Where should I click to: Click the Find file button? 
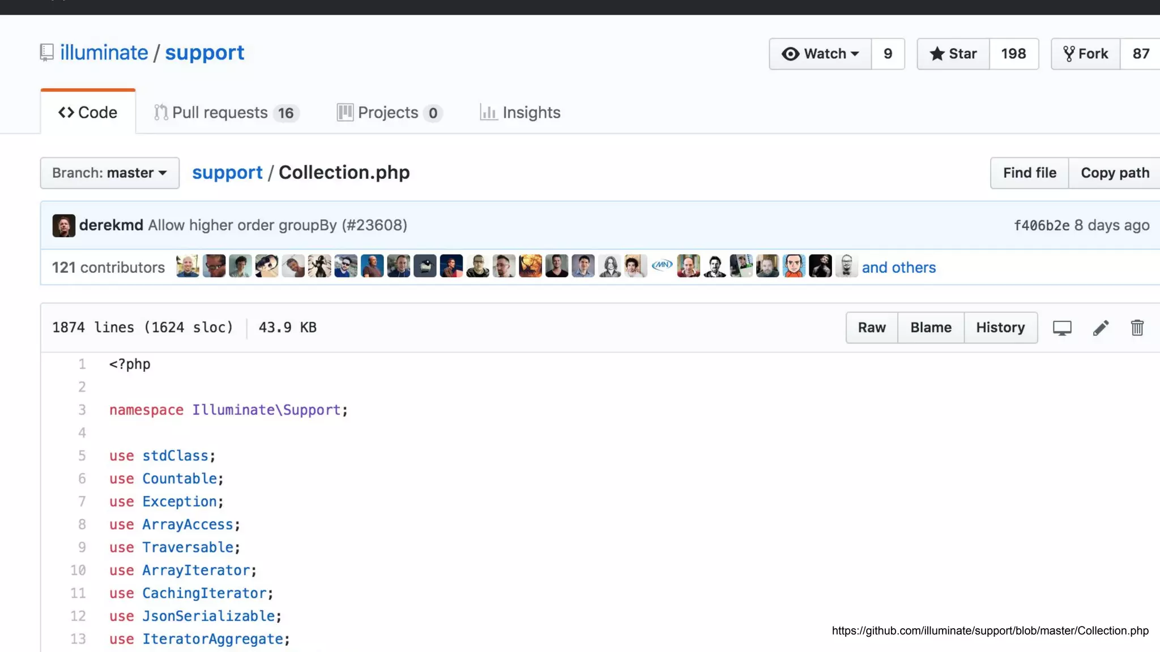click(1029, 173)
